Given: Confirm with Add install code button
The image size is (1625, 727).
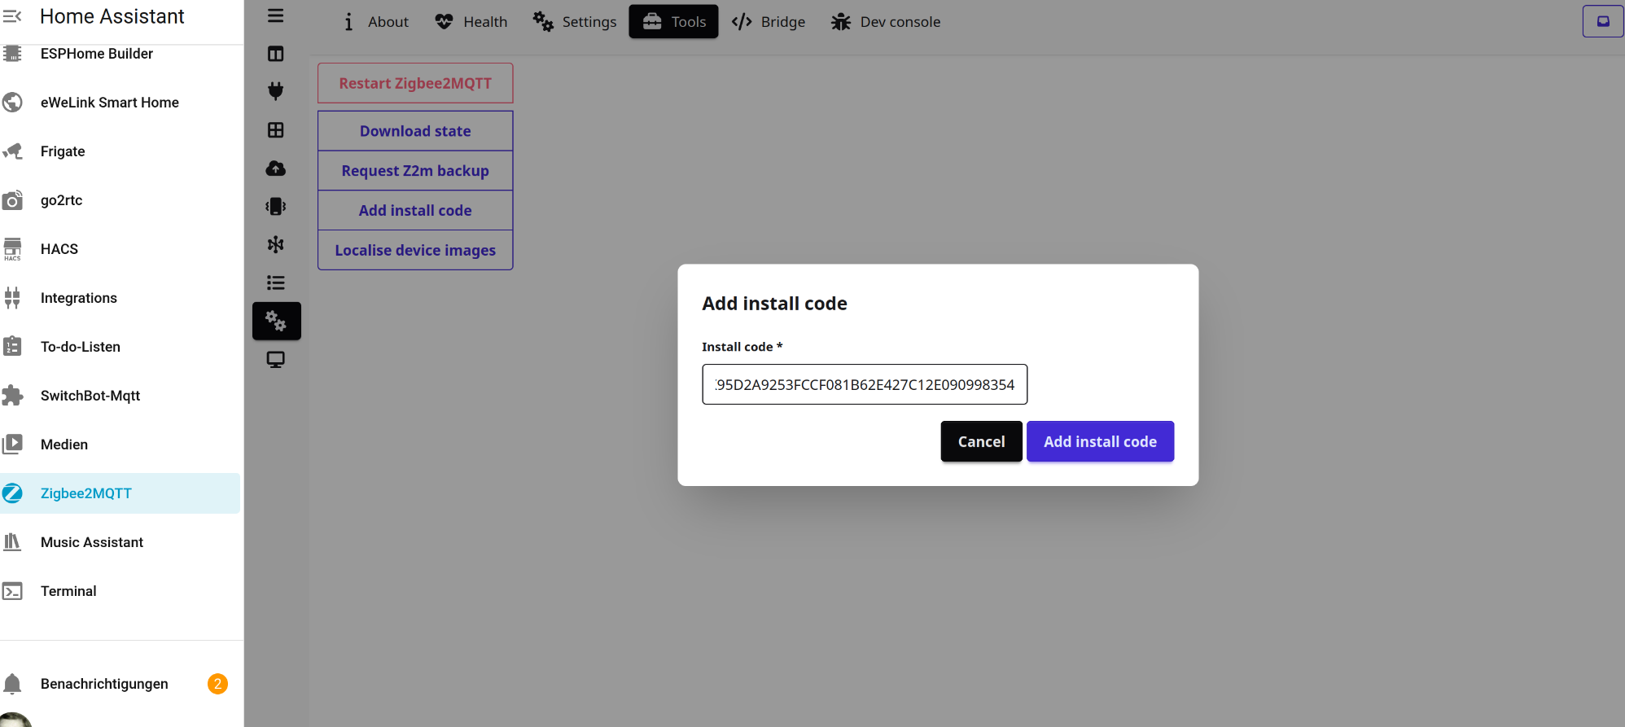Looking at the screenshot, I should click(1100, 441).
